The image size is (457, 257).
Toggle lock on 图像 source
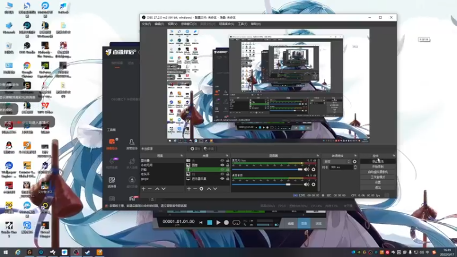pyautogui.click(x=227, y=165)
